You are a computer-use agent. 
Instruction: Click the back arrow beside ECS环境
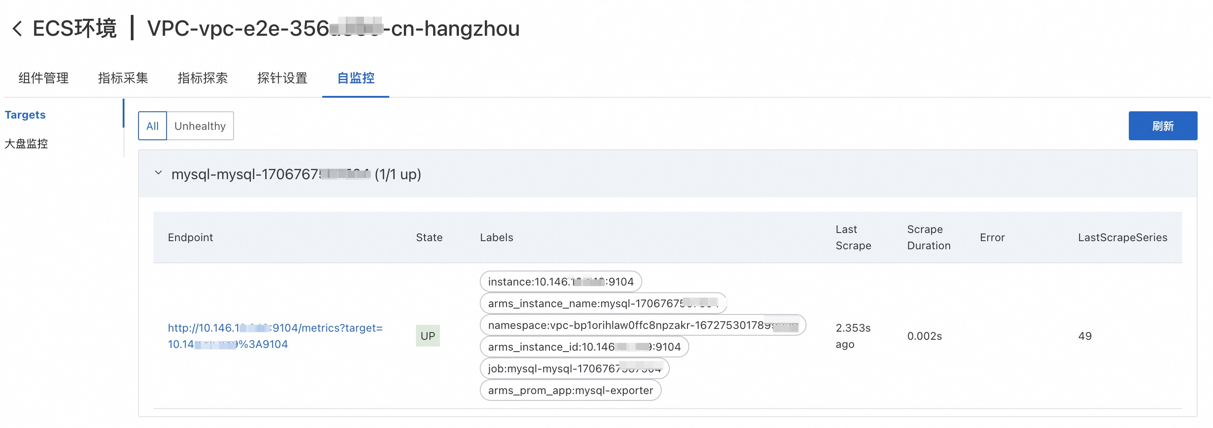(x=17, y=29)
